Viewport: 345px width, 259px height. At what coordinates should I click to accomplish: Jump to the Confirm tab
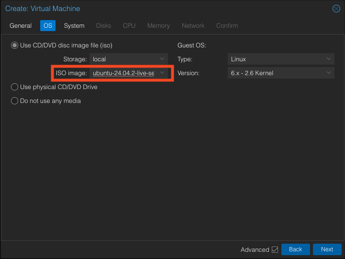[227, 26]
